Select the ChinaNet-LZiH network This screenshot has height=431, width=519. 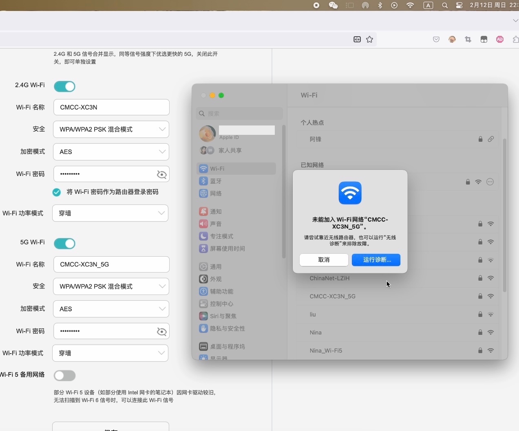[398, 278]
